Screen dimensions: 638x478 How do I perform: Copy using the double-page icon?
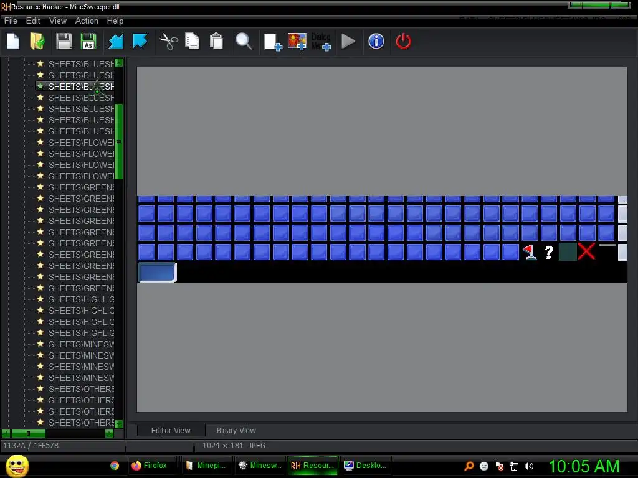click(x=192, y=41)
